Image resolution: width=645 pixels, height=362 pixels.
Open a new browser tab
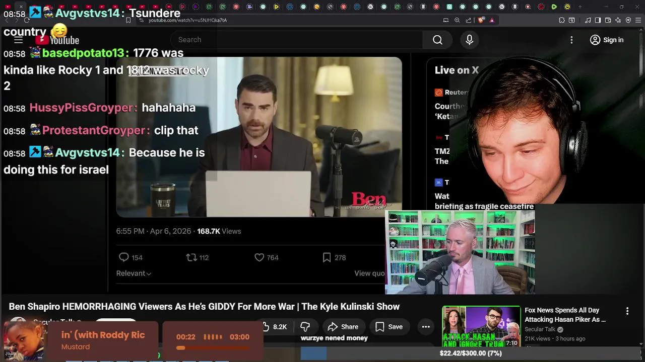point(580,7)
